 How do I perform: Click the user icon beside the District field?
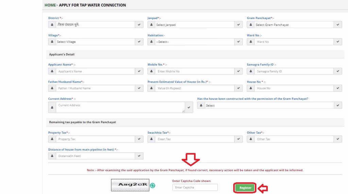tap(52, 24)
